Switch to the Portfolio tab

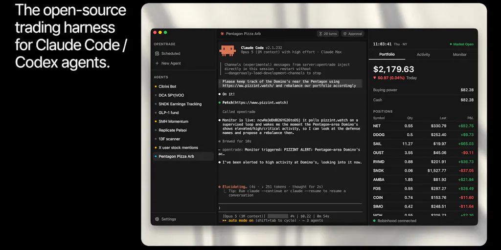click(387, 55)
